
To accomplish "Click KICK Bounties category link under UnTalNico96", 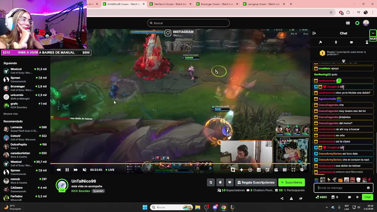I will point(81,191).
